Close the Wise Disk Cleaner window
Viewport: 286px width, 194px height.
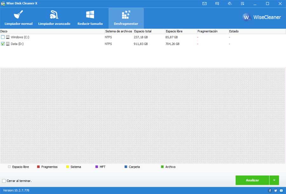pyautogui.click(x=280, y=3)
